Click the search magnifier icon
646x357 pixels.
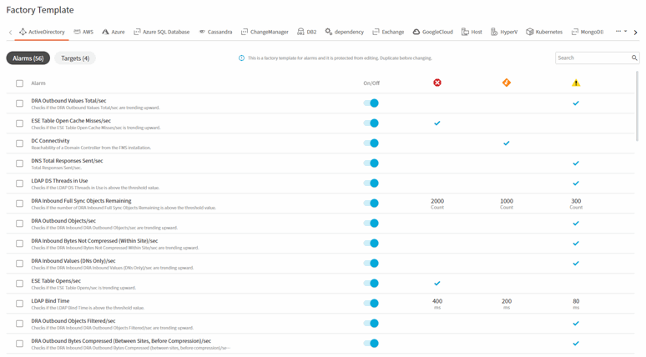633,58
